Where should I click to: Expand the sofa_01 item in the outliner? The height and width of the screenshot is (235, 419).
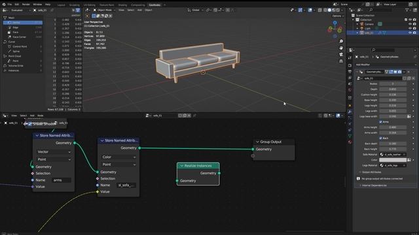(x=357, y=33)
